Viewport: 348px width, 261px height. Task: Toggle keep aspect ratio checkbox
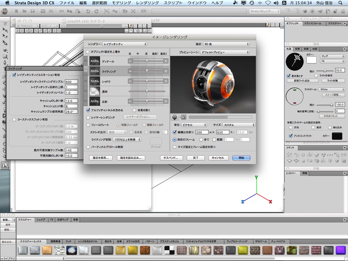pos(175,132)
